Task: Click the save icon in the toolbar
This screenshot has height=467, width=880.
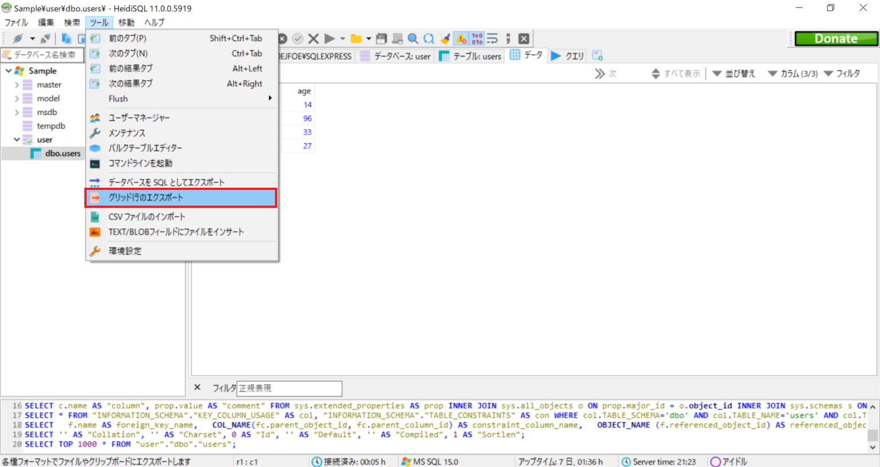Action: pos(380,38)
